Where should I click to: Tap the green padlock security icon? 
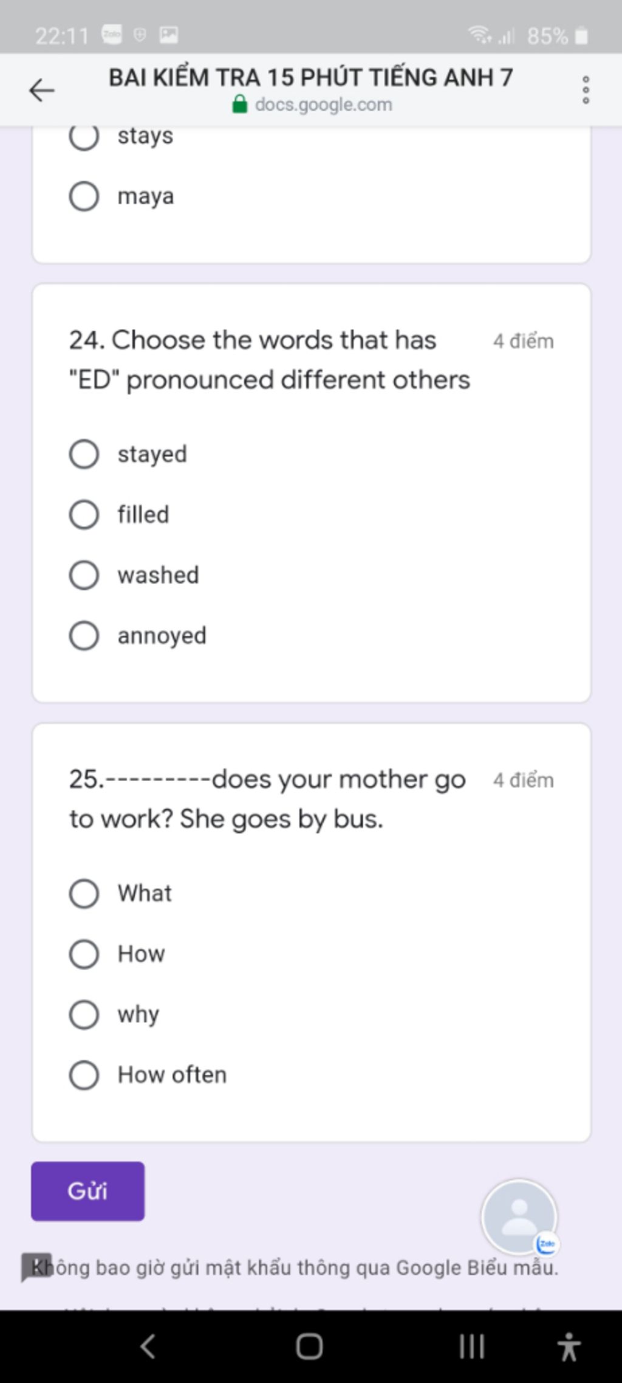[x=240, y=105]
